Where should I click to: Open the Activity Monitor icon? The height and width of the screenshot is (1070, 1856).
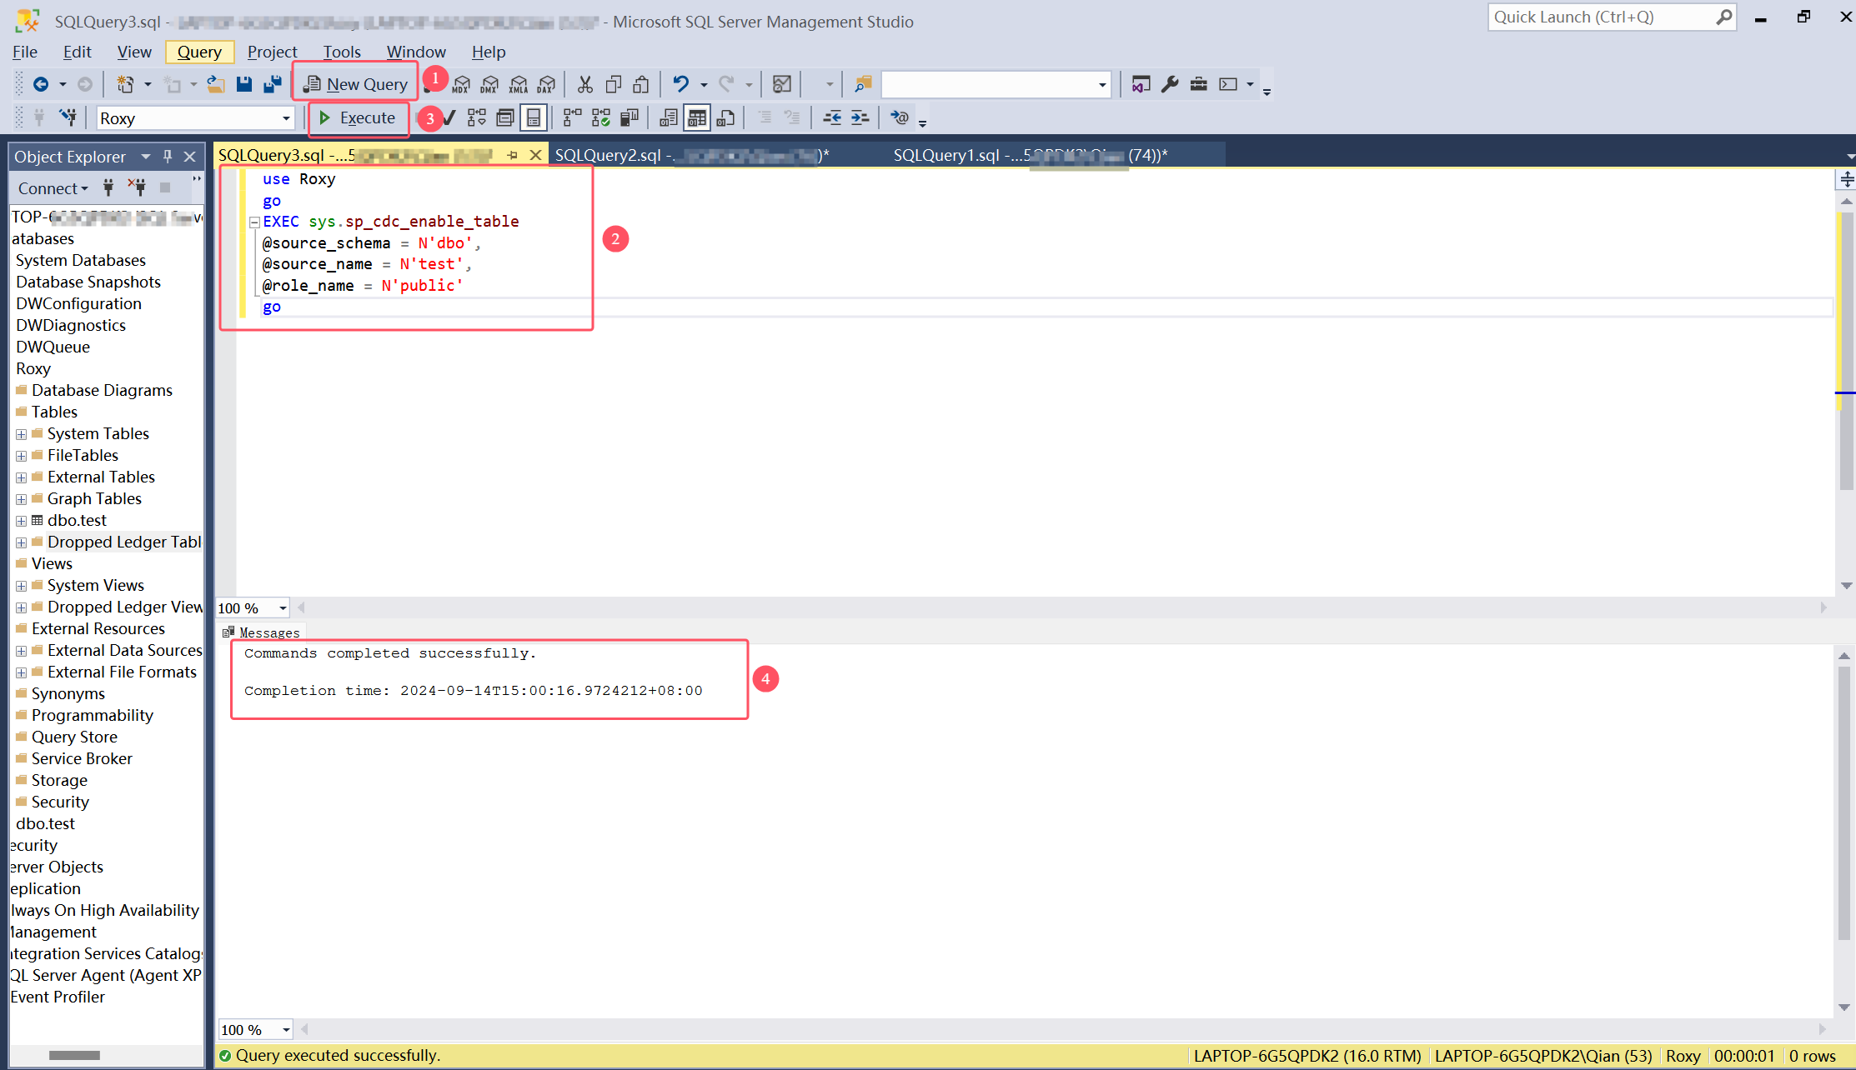(x=782, y=84)
